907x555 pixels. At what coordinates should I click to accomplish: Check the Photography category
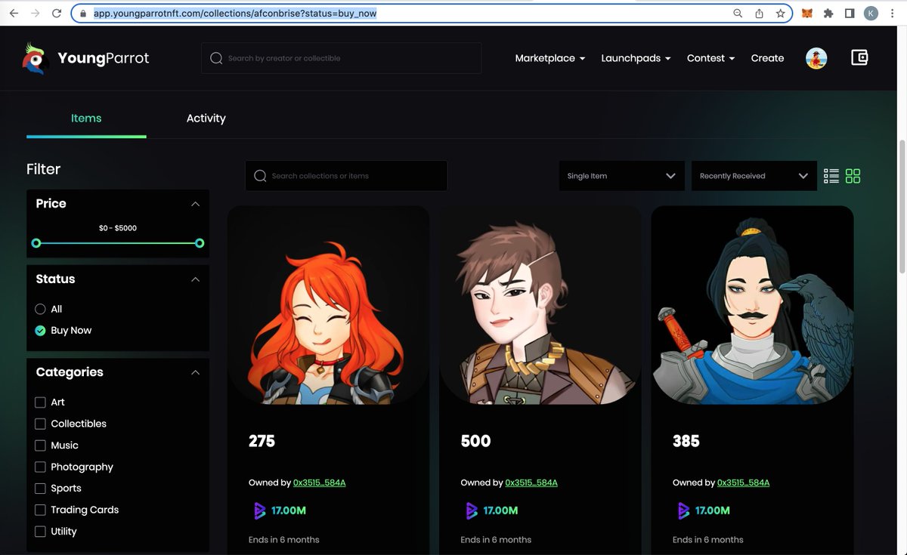pyautogui.click(x=41, y=467)
